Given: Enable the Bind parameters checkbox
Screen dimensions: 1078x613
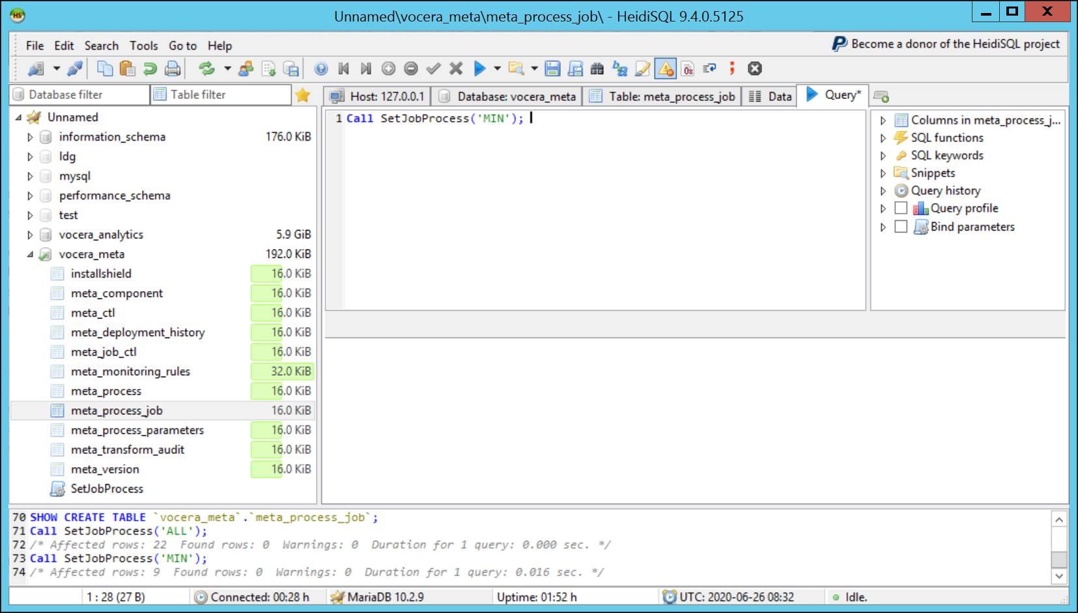Looking at the screenshot, I should pos(901,227).
